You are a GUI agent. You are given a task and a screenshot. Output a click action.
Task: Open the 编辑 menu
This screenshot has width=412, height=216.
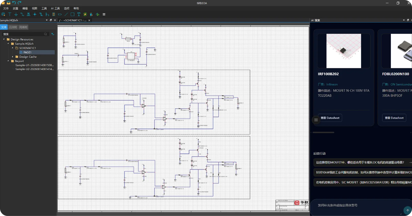25,8
